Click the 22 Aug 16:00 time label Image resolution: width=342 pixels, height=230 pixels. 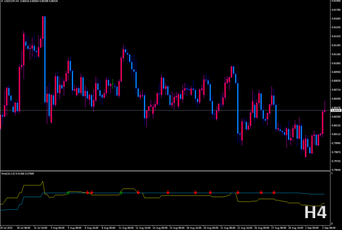coord(245,228)
